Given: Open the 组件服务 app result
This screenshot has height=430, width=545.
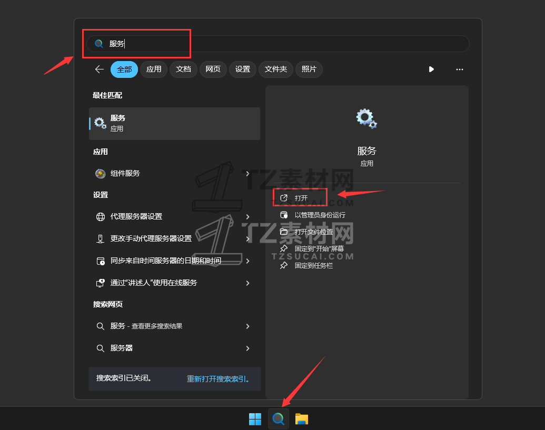Looking at the screenshot, I should pyautogui.click(x=174, y=173).
